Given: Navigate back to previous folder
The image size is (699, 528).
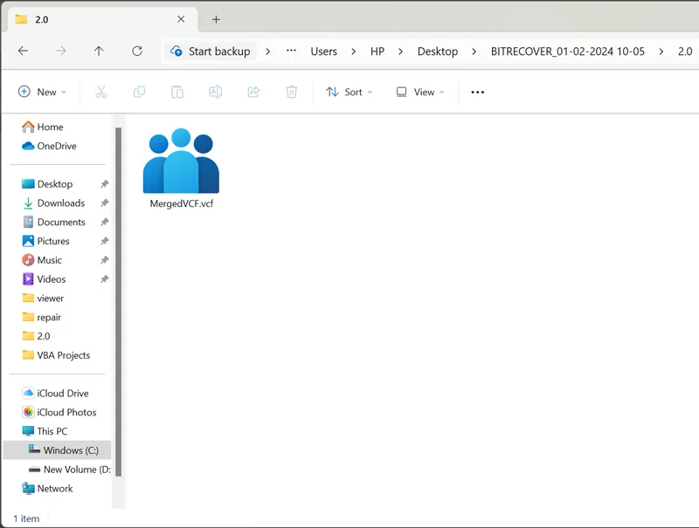Looking at the screenshot, I should [x=24, y=51].
